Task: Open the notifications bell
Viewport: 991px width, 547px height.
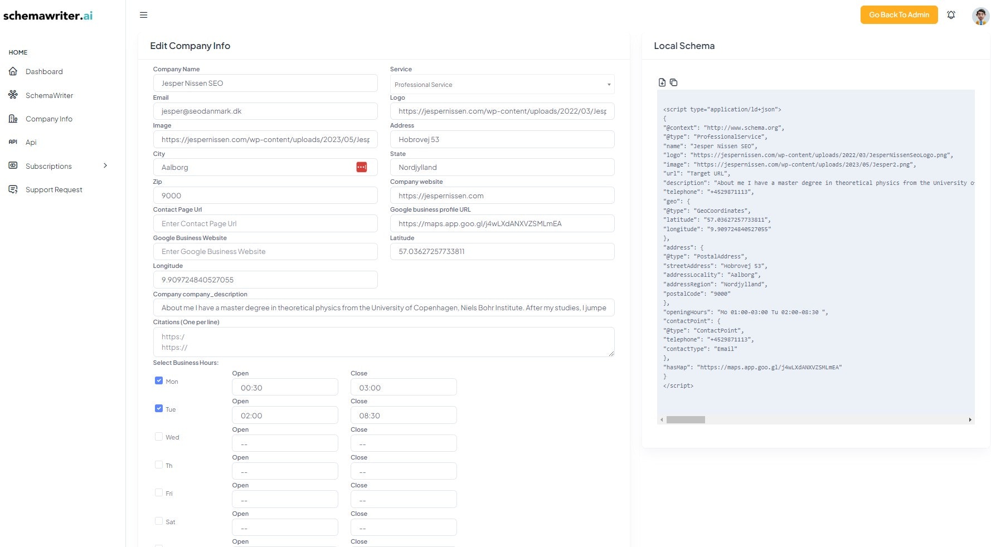Action: pos(951,15)
